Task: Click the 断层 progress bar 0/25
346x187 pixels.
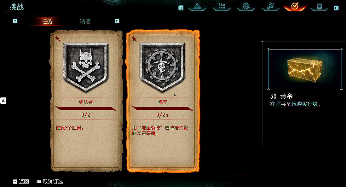Action: coord(162,108)
